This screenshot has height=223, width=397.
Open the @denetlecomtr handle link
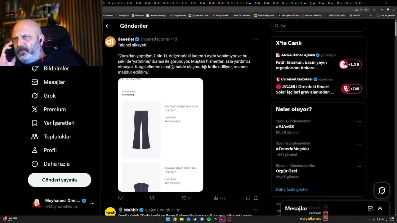coord(155,39)
